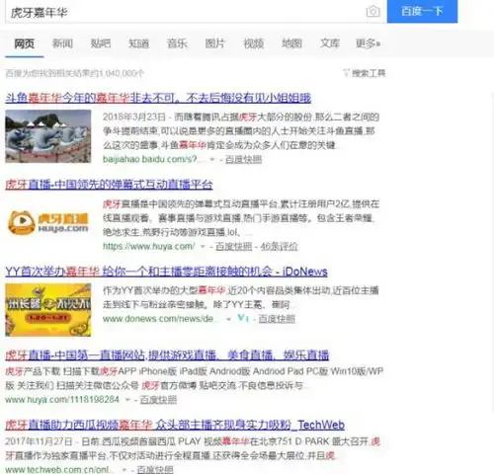Open 虎牙直播-中国第一直播网站 result link
The image size is (494, 474).
tap(167, 355)
